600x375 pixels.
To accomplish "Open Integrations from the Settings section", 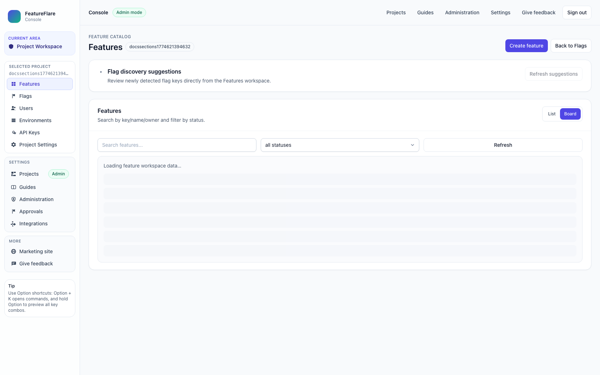I will point(40,224).
